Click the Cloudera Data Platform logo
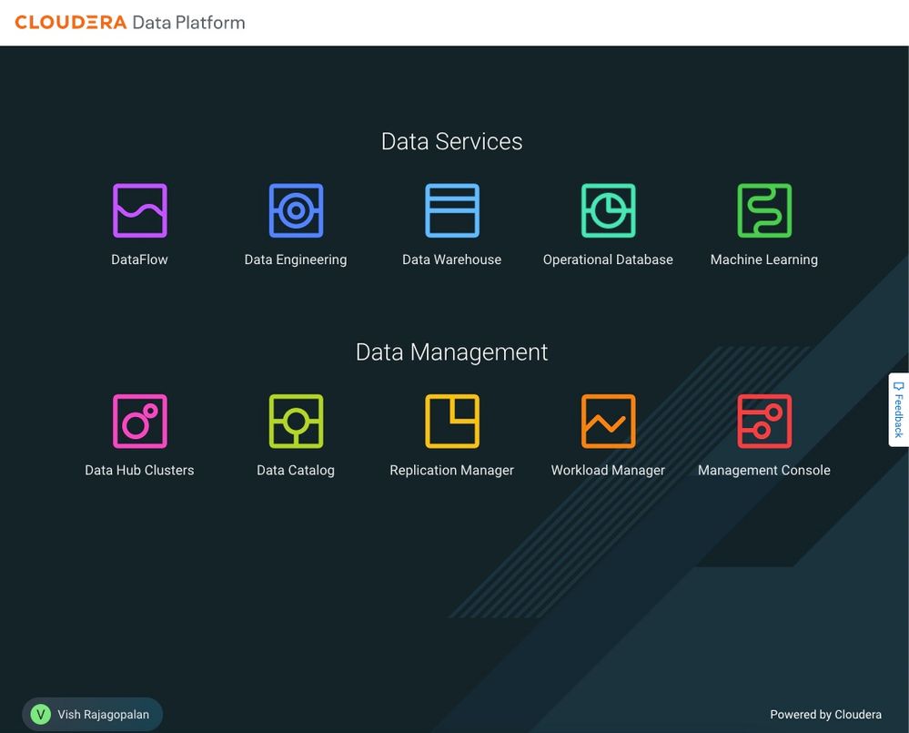909x733 pixels. pyautogui.click(x=130, y=23)
